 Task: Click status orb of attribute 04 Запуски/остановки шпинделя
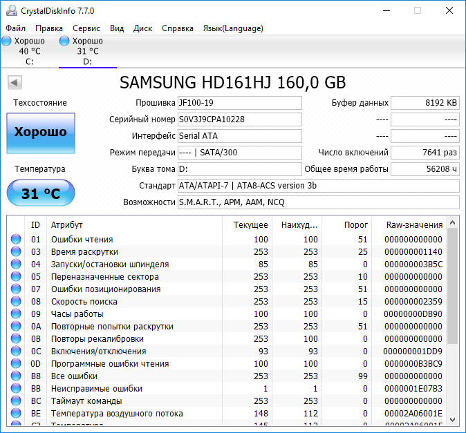(16, 264)
